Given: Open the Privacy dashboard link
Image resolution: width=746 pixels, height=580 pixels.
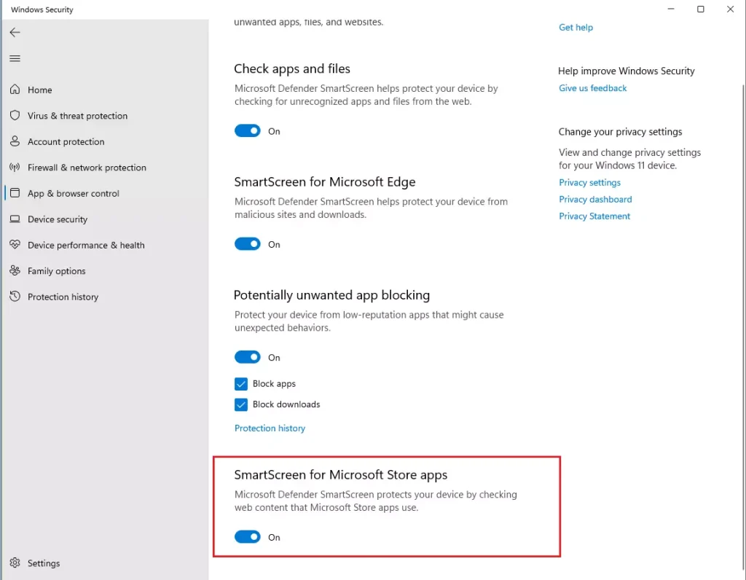Looking at the screenshot, I should [x=595, y=200].
